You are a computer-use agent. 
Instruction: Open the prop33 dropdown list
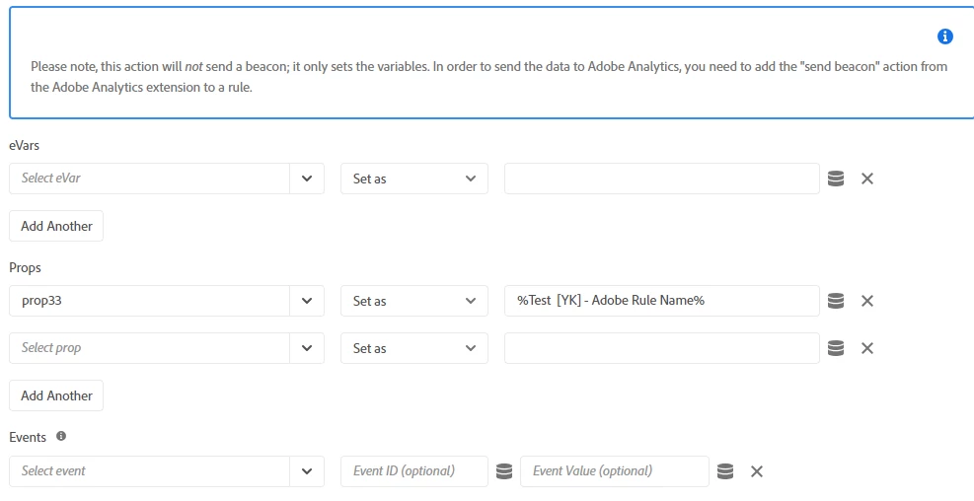point(306,301)
